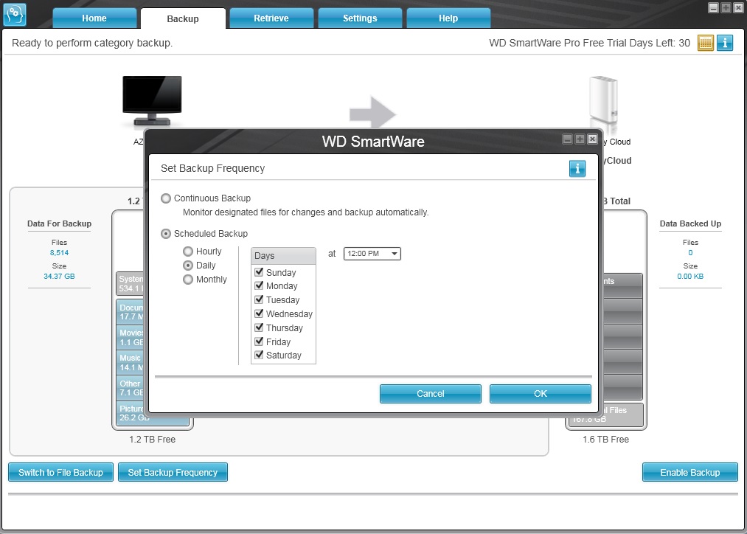Click the Days list header

[x=283, y=256]
